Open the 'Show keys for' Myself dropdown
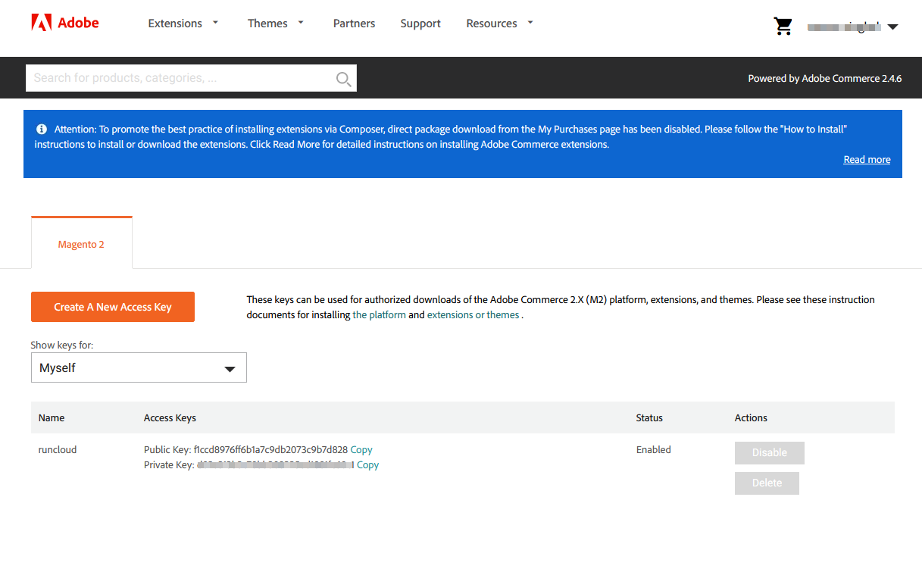The image size is (922, 569). click(x=139, y=367)
